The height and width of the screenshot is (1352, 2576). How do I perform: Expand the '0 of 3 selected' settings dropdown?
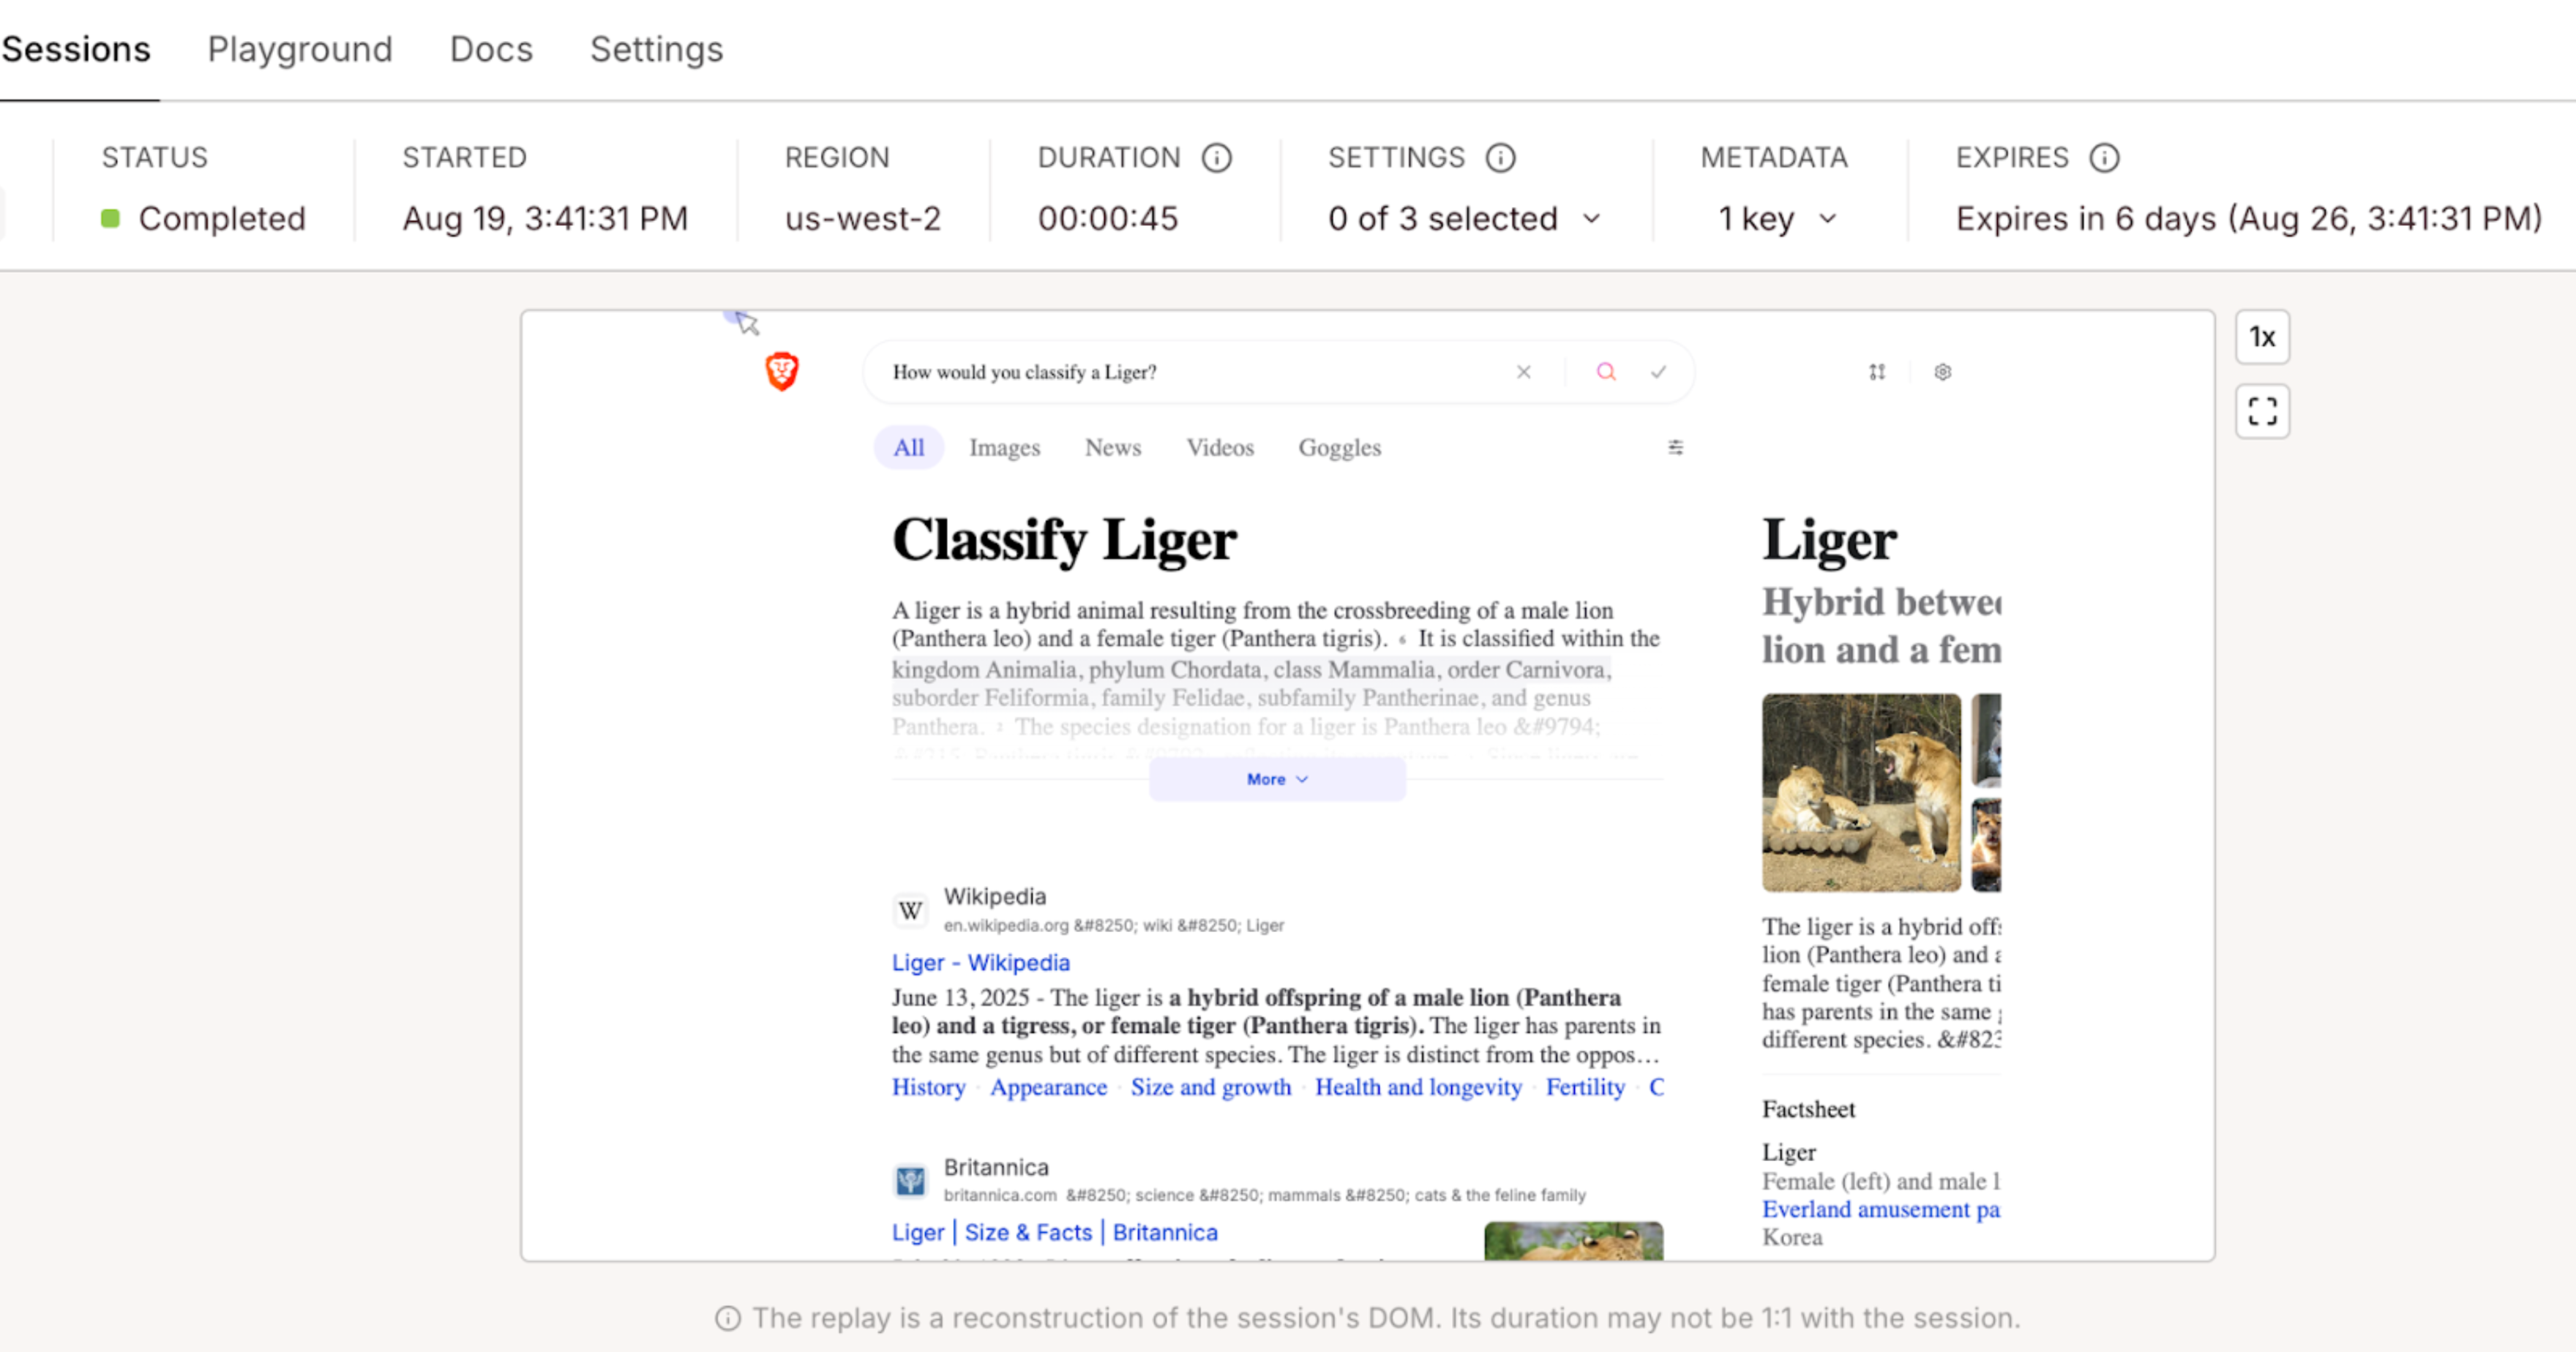coord(1465,218)
